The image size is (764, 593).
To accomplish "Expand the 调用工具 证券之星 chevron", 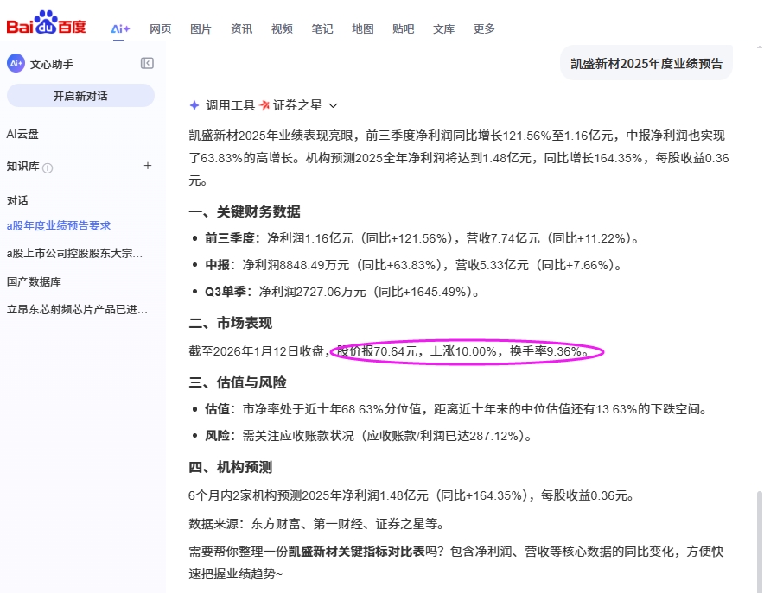I will tap(334, 105).
